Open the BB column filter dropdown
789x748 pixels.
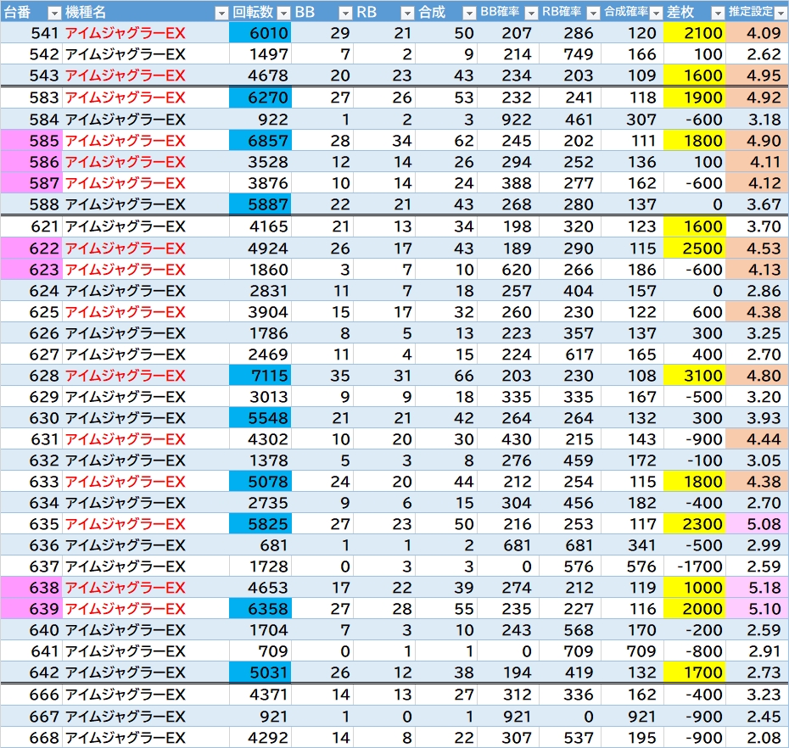point(345,13)
